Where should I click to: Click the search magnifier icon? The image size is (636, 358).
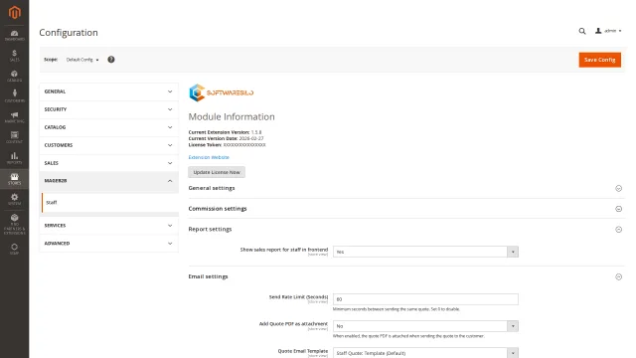tap(582, 31)
